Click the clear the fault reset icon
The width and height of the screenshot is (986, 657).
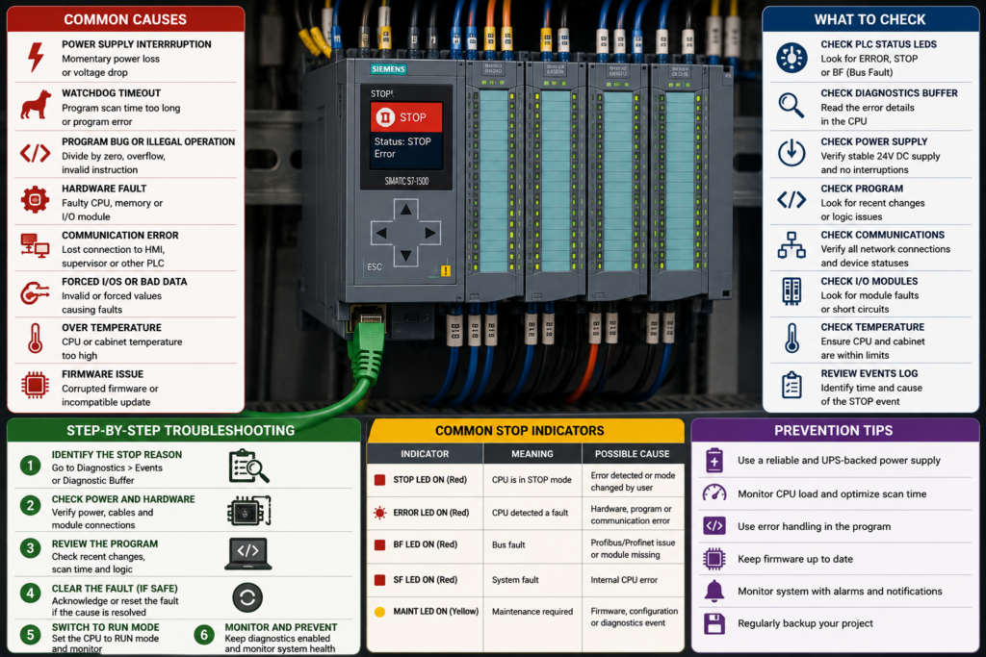[247, 597]
